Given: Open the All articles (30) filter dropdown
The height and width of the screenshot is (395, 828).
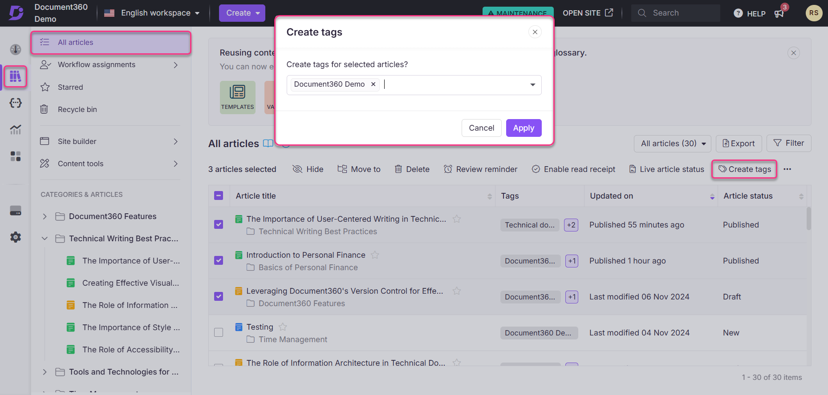Looking at the screenshot, I should 673,144.
